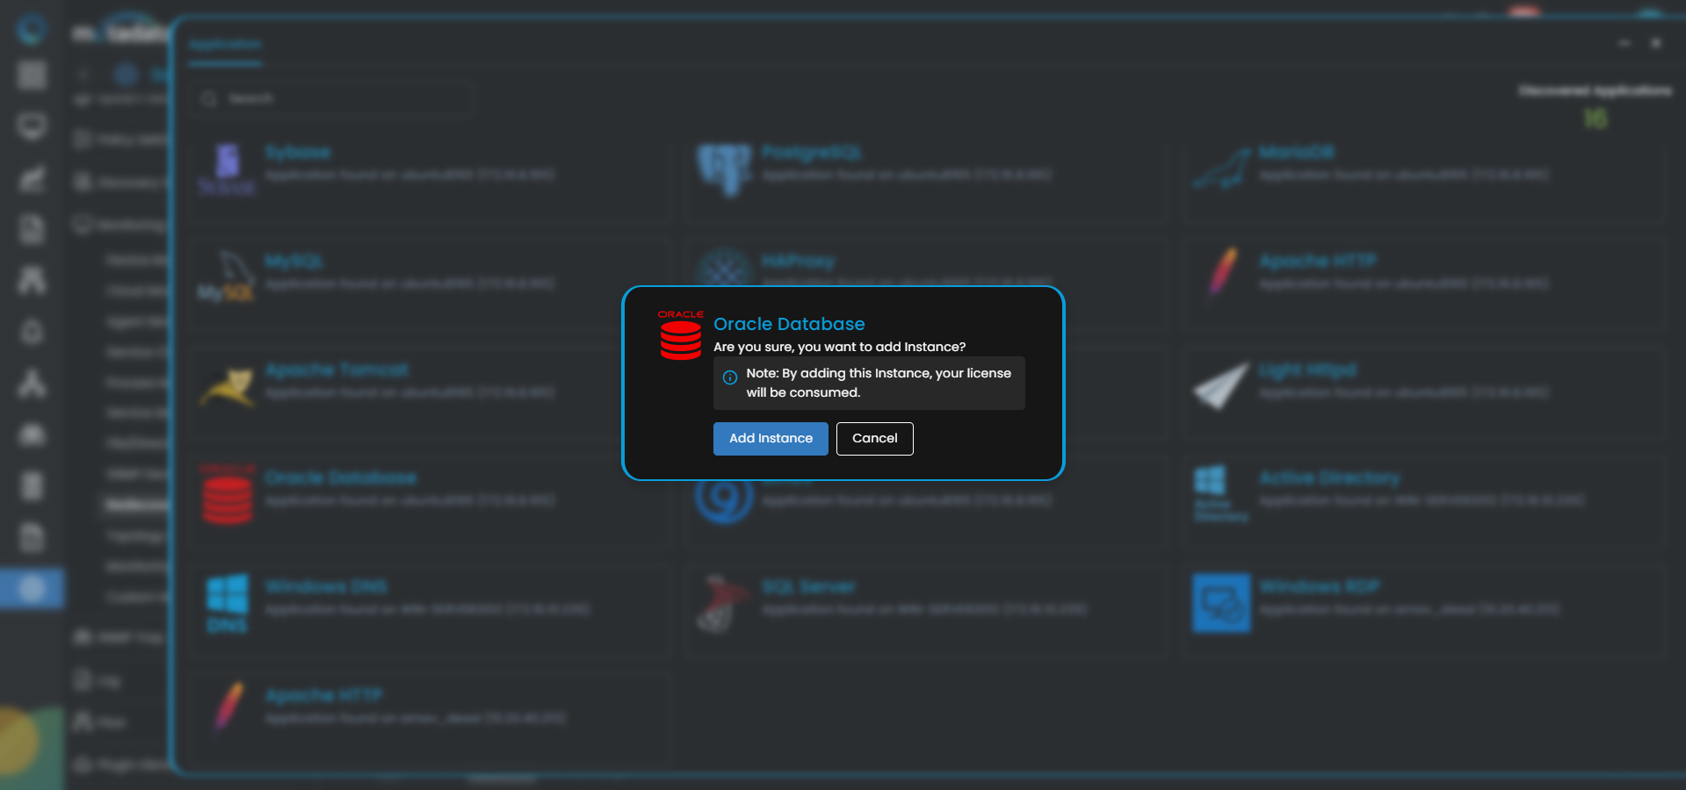
Task: Cancel the add instance dialog
Action: tap(875, 439)
